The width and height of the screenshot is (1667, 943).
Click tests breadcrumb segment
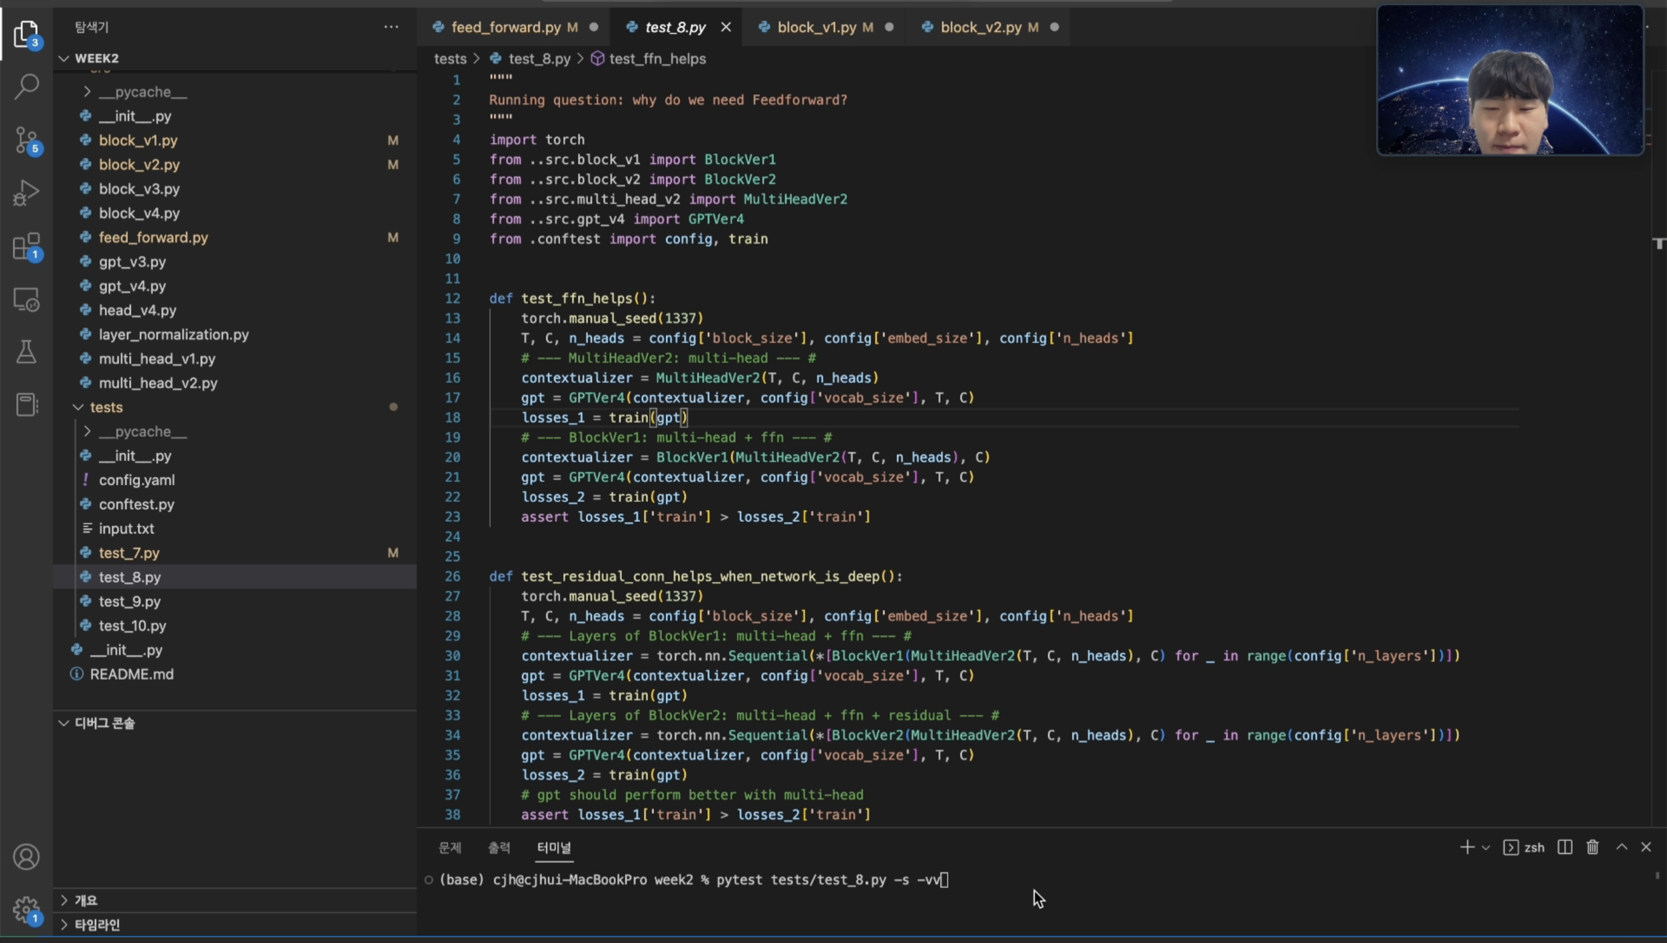click(x=450, y=59)
